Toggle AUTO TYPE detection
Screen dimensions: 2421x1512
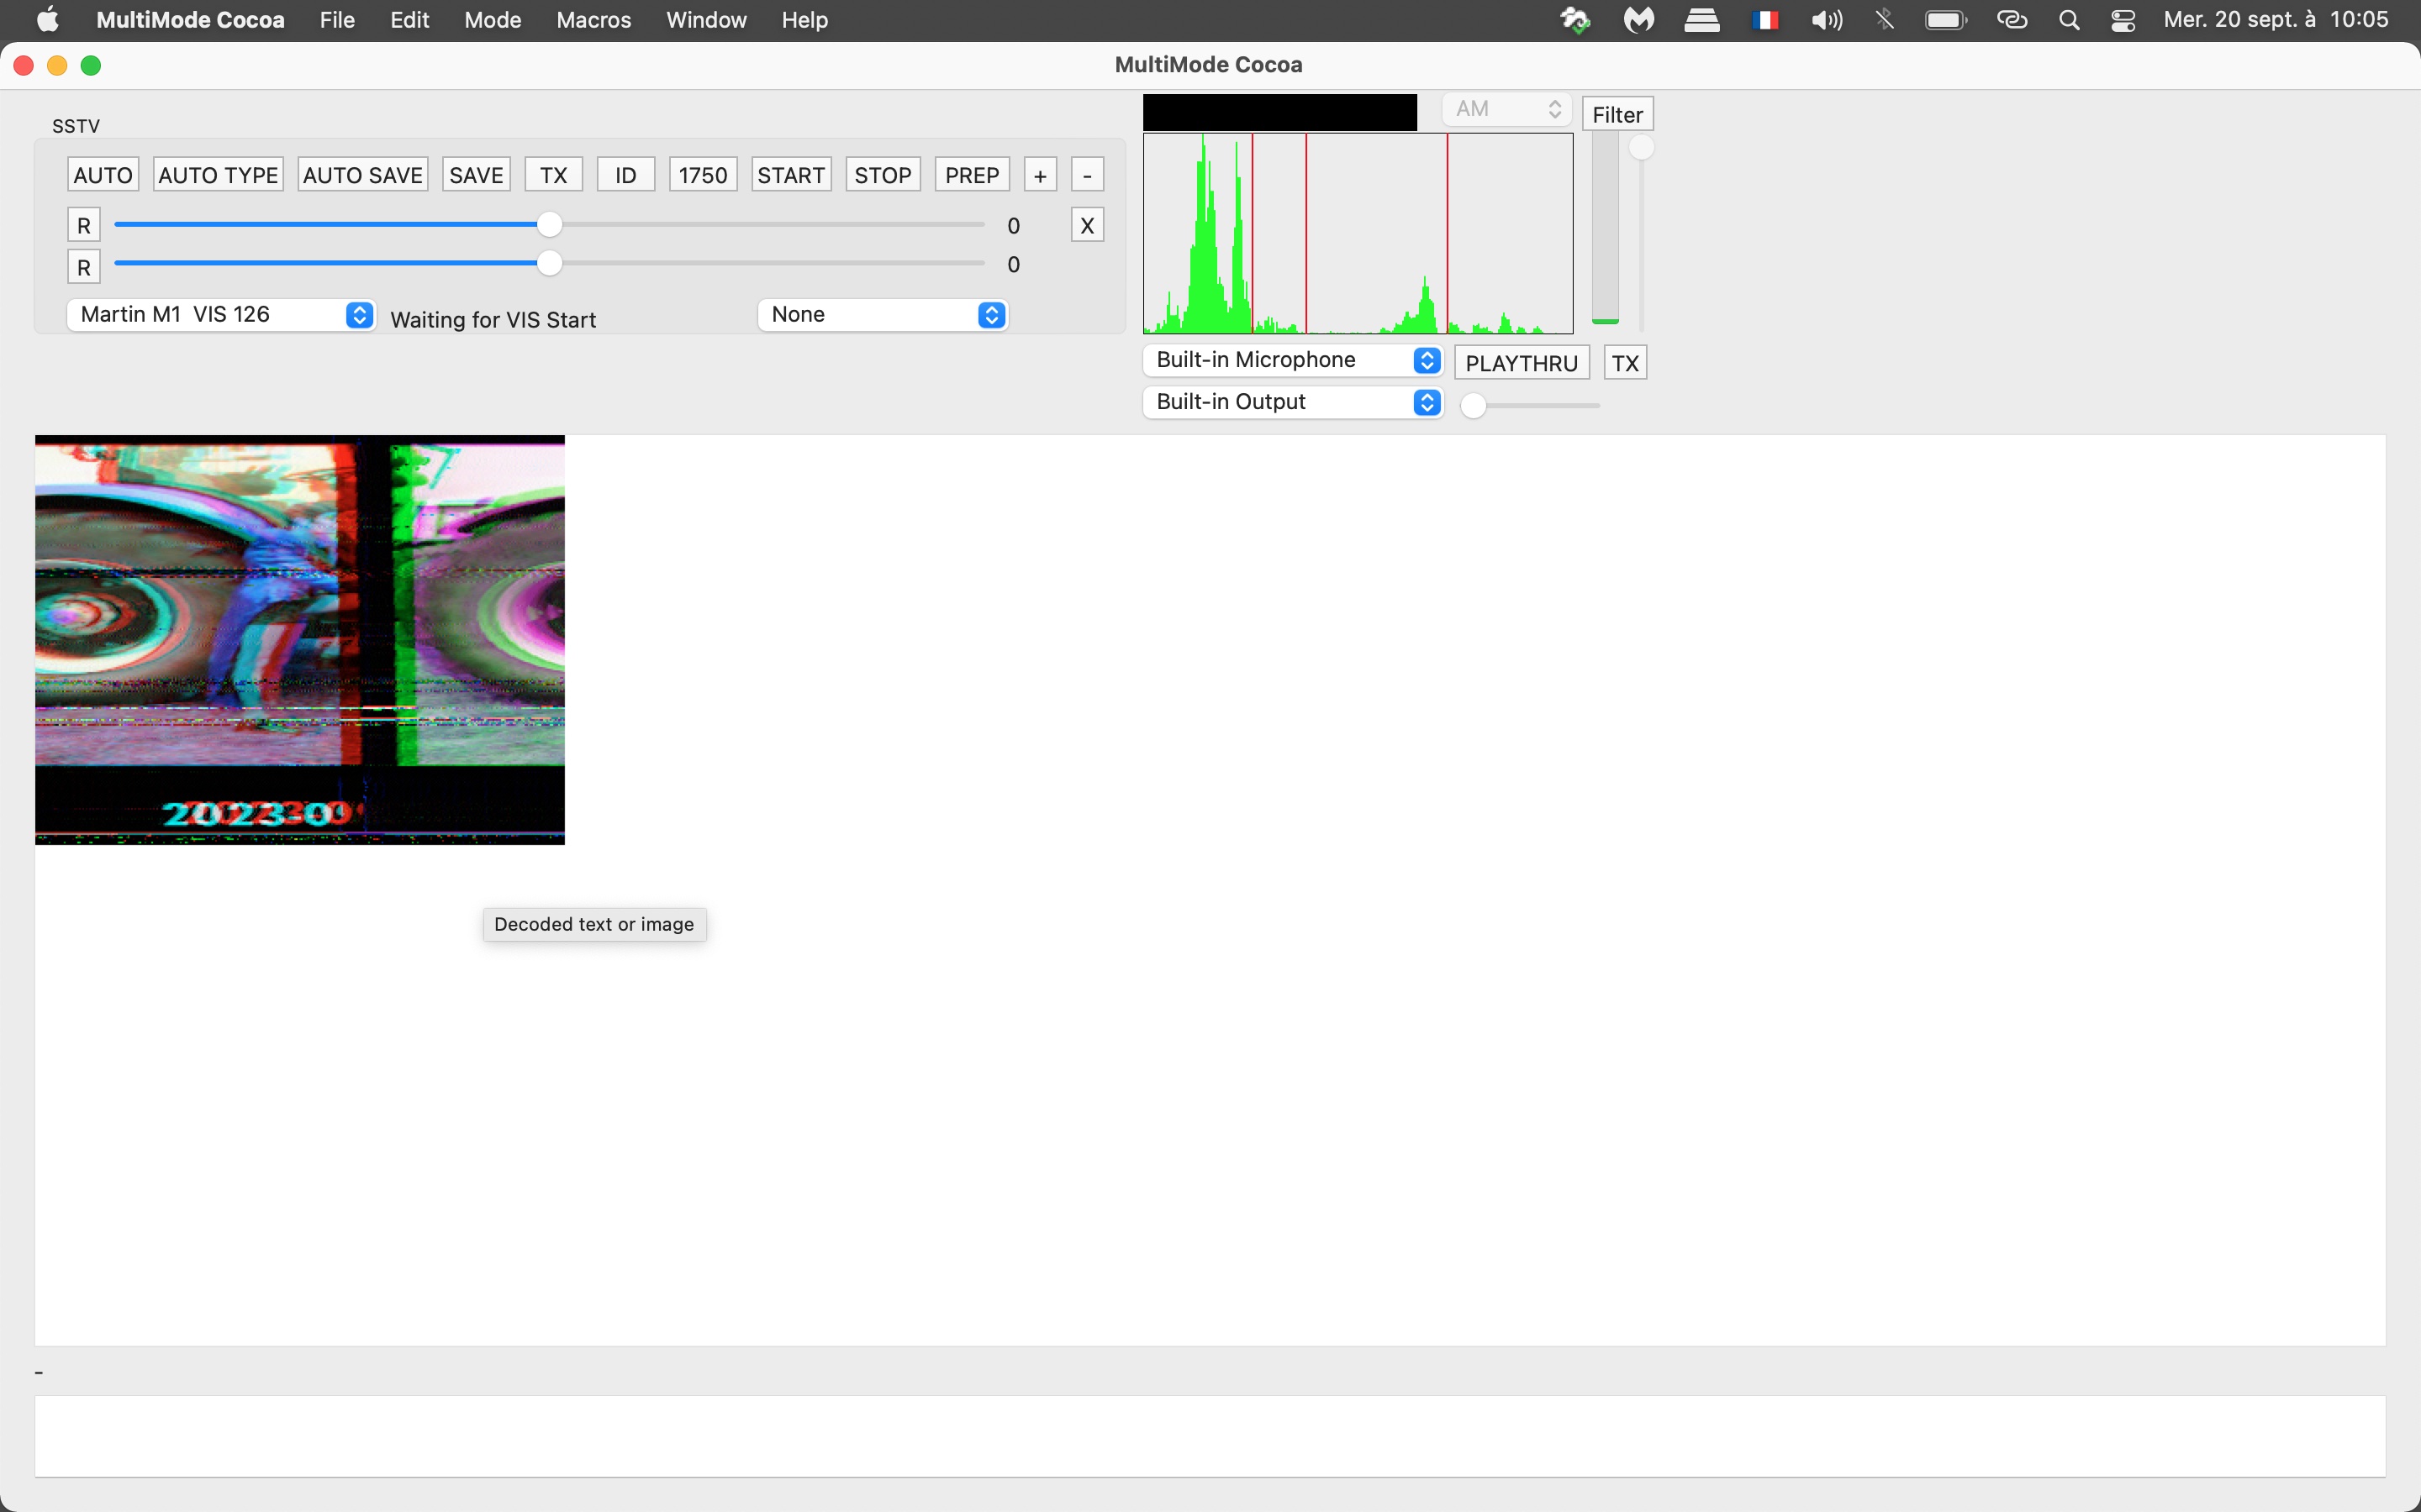218,175
